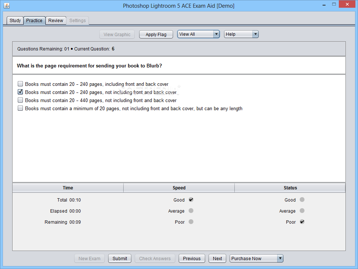
Task: Click the Status column header
Action: [290, 188]
